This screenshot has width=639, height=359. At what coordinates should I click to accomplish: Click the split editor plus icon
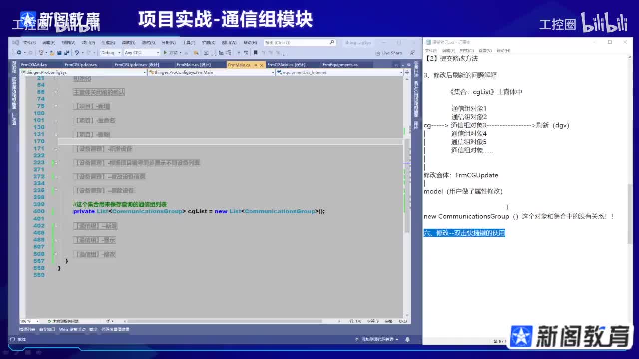(x=407, y=72)
